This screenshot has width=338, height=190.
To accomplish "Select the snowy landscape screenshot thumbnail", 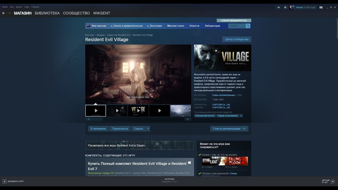I will 181,111.
